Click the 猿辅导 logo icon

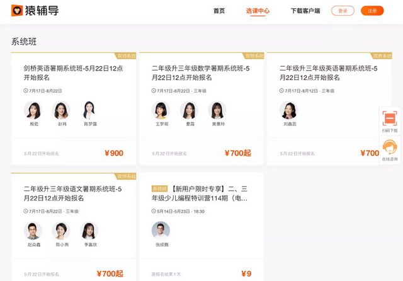17,11
